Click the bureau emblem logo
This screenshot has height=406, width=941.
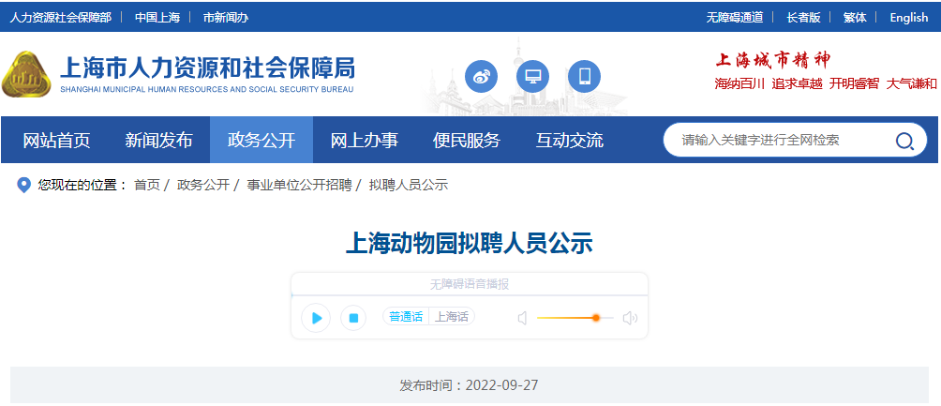(26, 75)
